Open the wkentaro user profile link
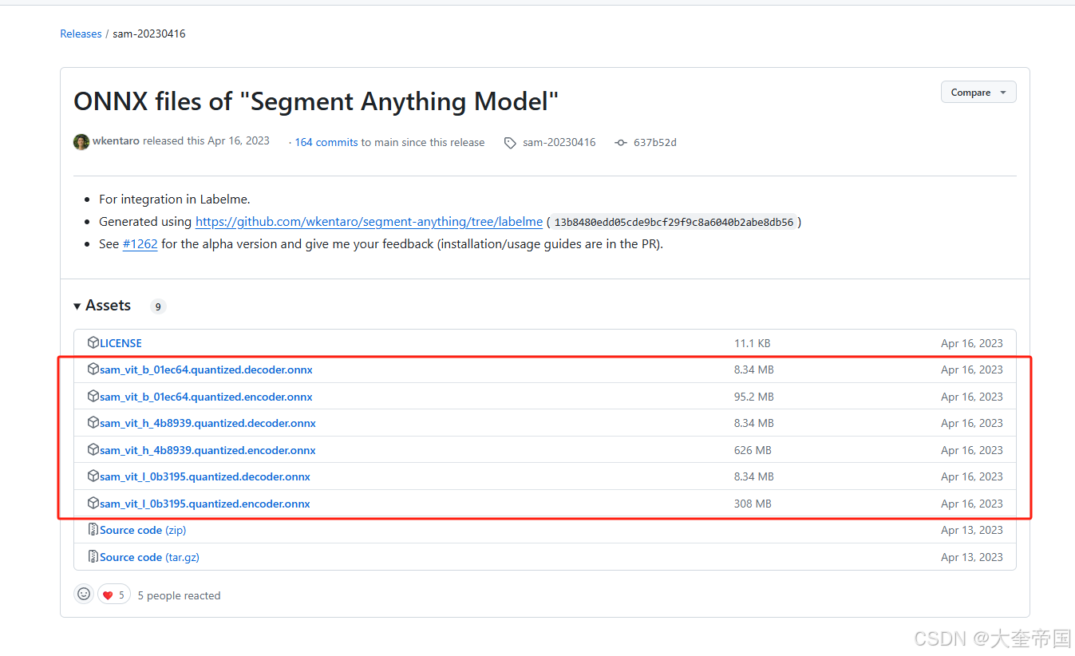The height and width of the screenshot is (656, 1075). click(116, 141)
